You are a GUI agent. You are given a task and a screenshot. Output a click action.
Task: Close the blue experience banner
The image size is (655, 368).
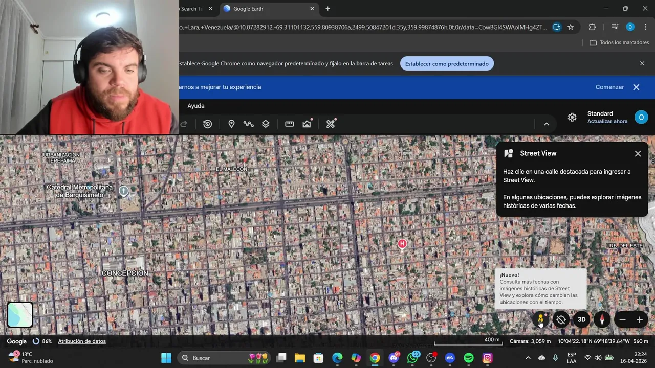(636, 87)
